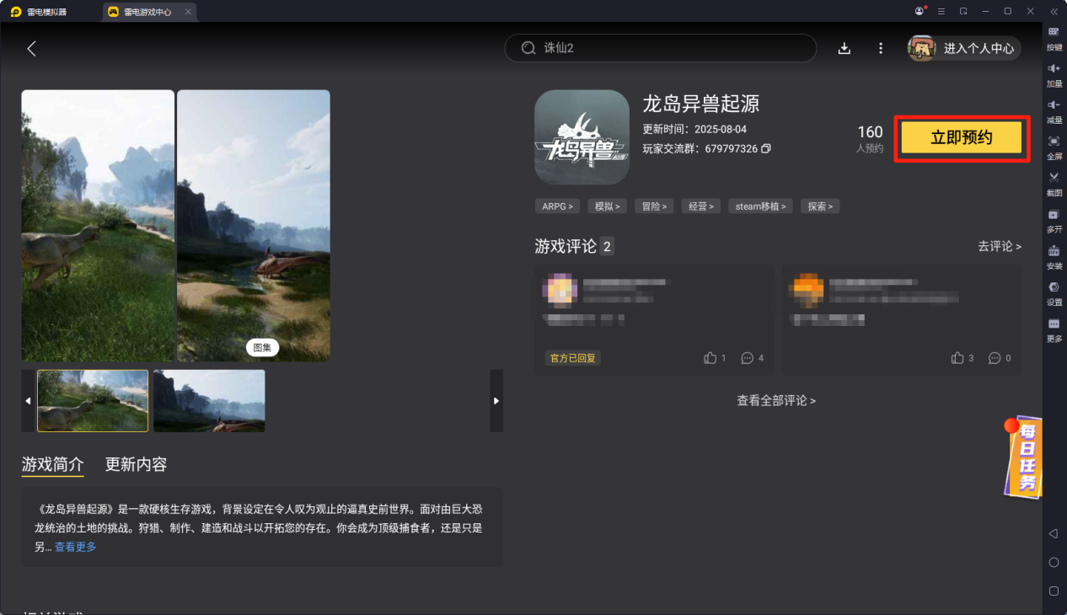Click the 游戏评论 heading
Viewport: 1067px width, 615px height.
click(566, 246)
